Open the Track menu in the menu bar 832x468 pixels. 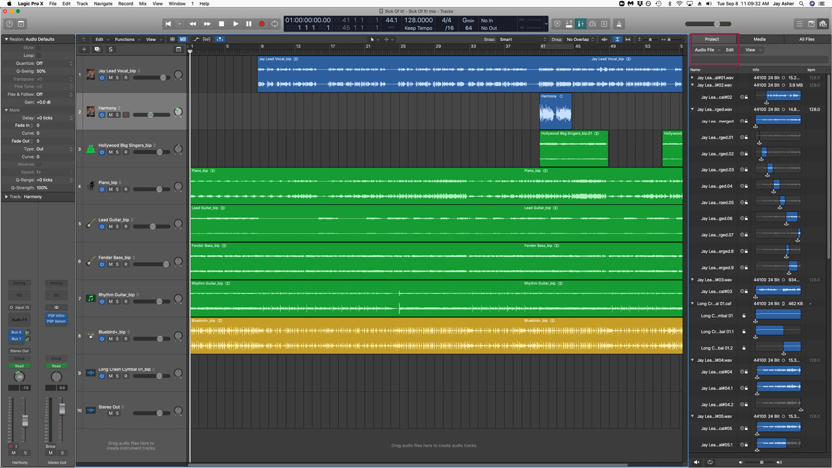pos(82,4)
